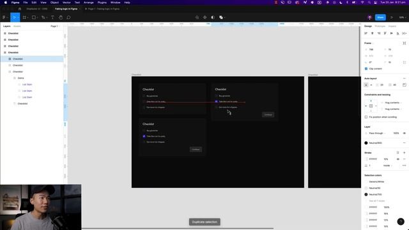This screenshot has height=230, width=409.
Task: Click the user avatar in toolbar
Action: [x=369, y=17]
